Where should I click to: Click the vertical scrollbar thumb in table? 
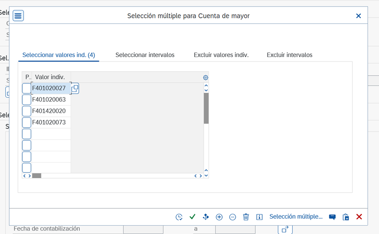(x=206, y=108)
